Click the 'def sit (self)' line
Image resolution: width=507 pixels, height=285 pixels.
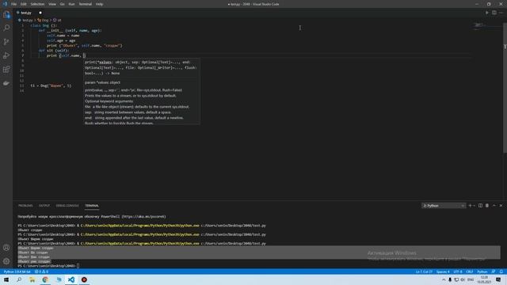[53, 51]
